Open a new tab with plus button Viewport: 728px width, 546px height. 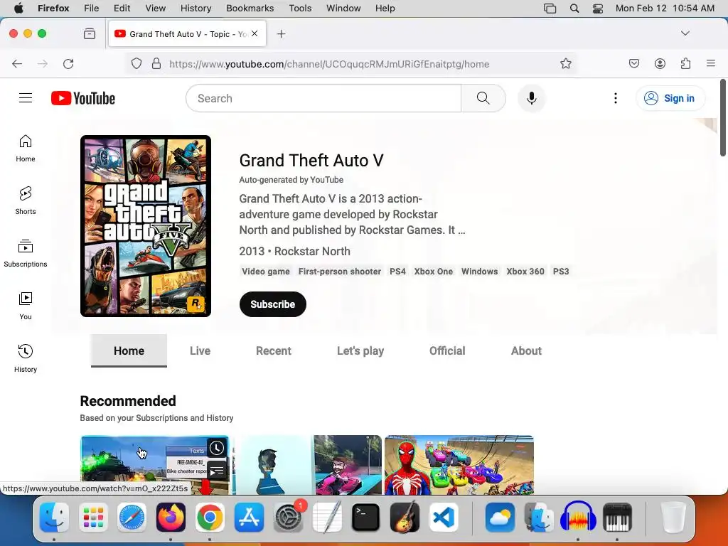tap(281, 34)
